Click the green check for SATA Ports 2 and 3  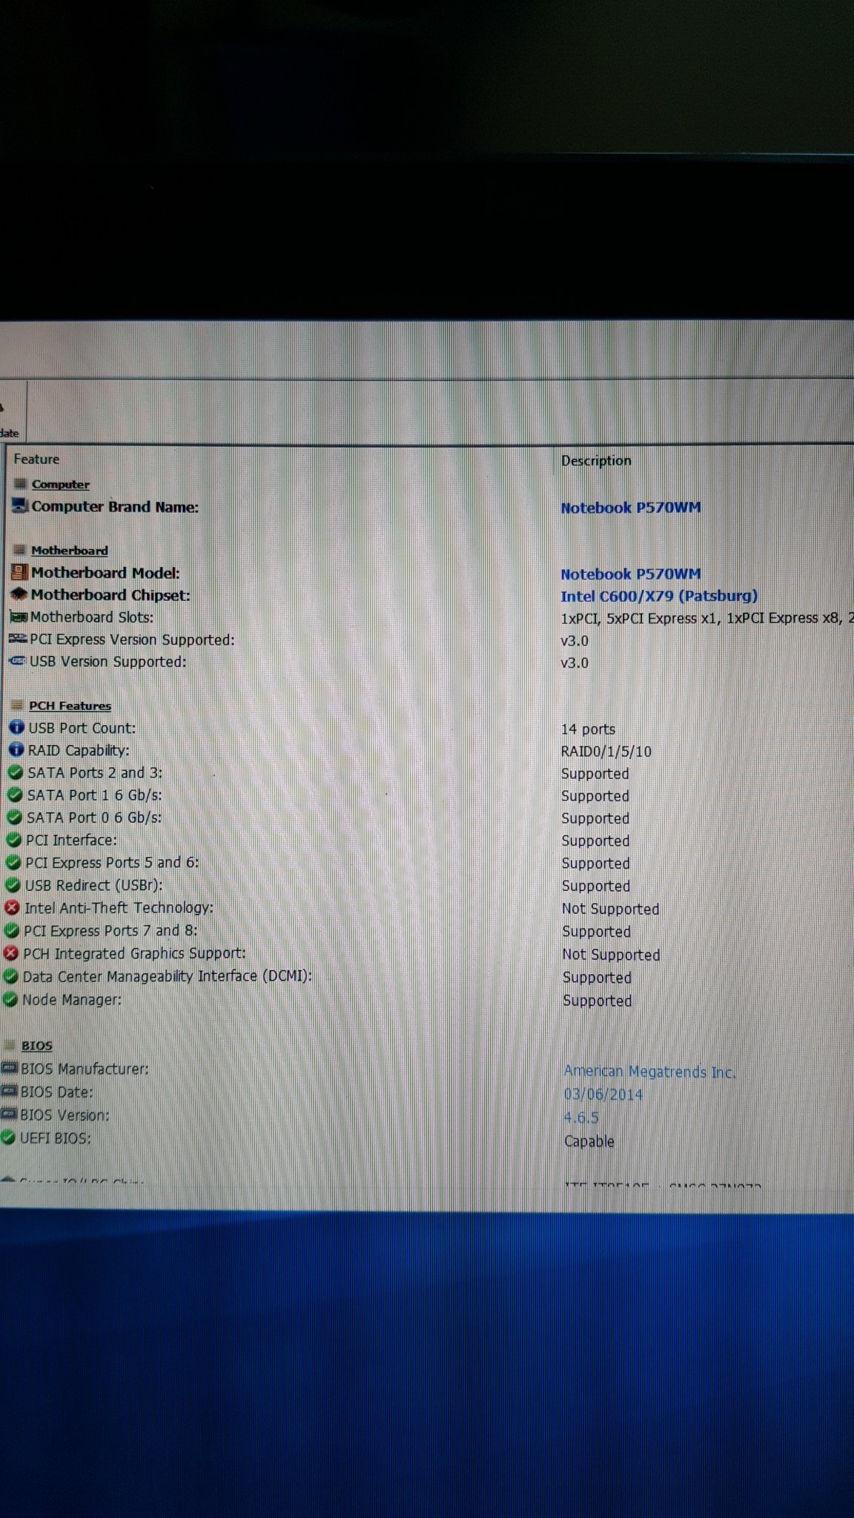tap(15, 772)
